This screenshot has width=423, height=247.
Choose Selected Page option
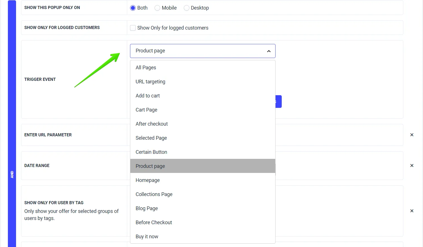tap(203, 138)
